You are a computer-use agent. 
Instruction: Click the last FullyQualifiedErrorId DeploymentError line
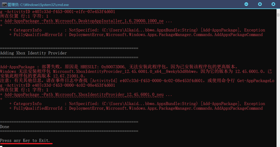137,108
